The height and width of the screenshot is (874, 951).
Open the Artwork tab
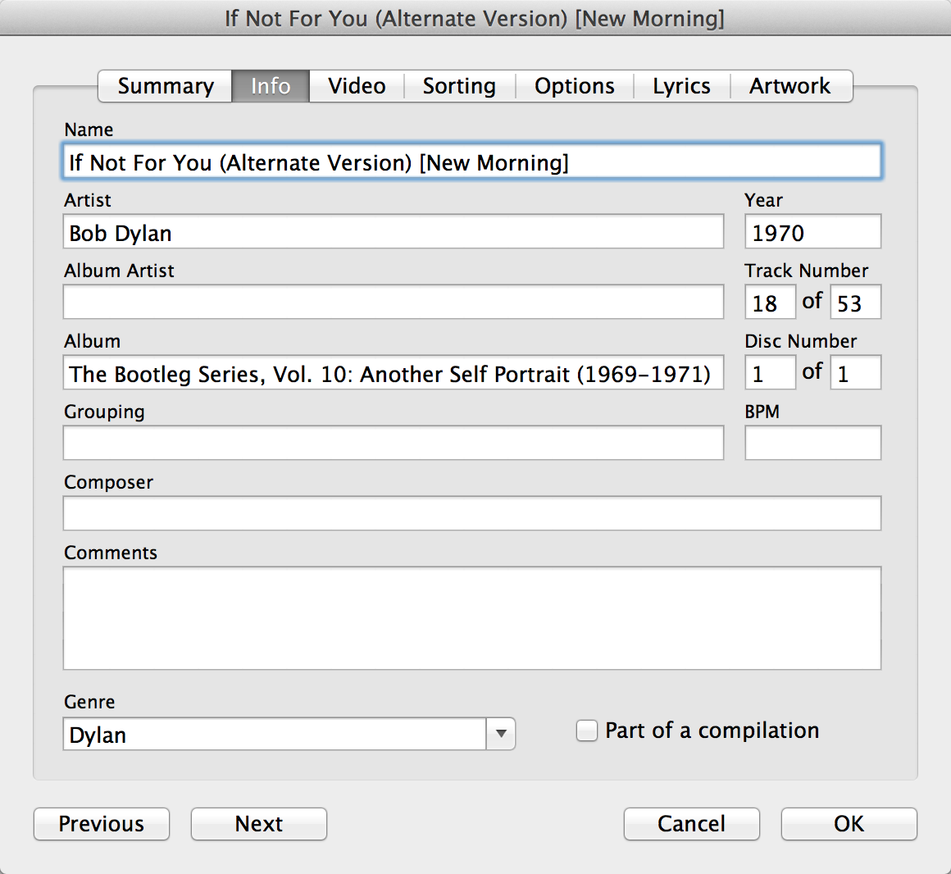click(x=791, y=86)
